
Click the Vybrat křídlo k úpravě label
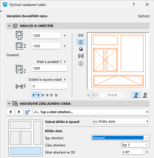coord(62,122)
